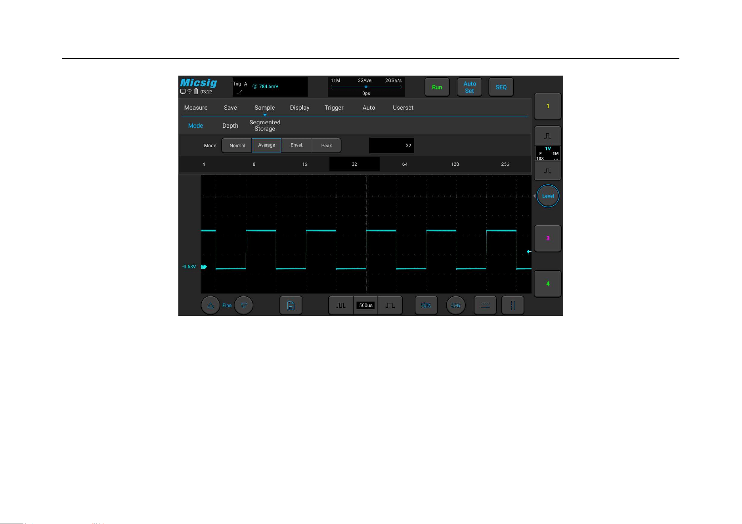The height and width of the screenshot is (524, 742).
Task: Tap the battery status icon
Action: click(196, 91)
